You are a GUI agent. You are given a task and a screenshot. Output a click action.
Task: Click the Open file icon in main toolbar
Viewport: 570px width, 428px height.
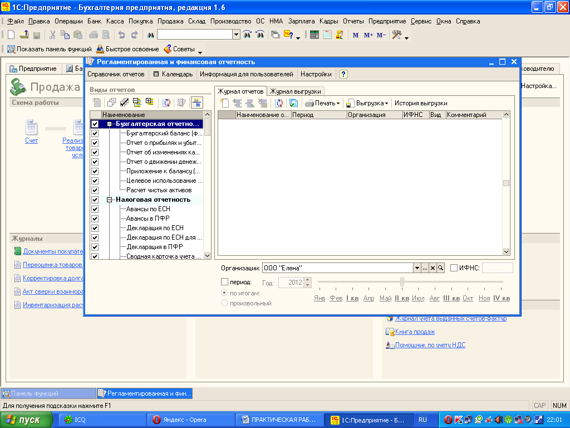point(24,35)
